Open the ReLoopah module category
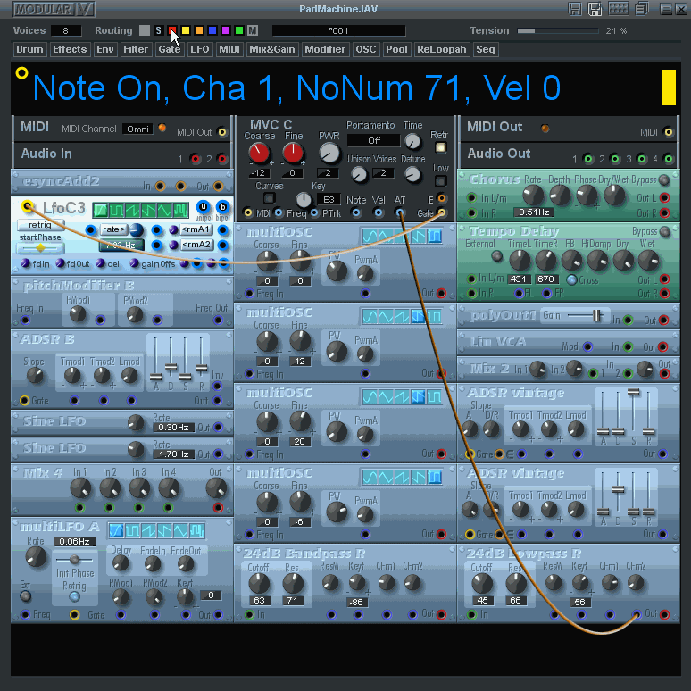Viewport: 691px width, 691px height. pyautogui.click(x=442, y=49)
